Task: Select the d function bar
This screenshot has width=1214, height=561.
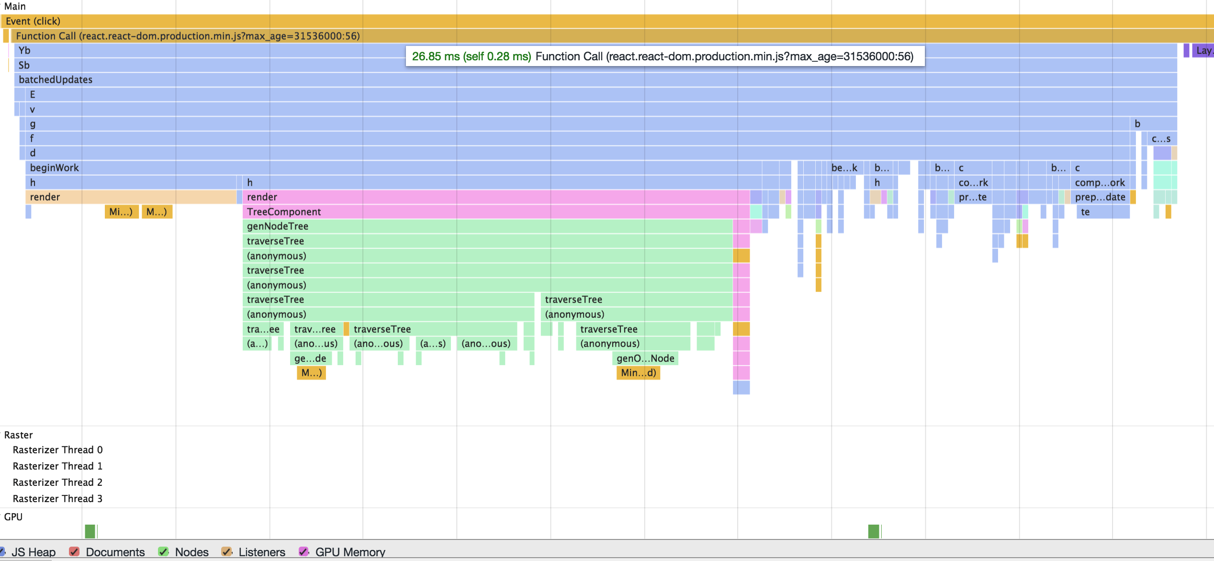Action: pyautogui.click(x=577, y=153)
